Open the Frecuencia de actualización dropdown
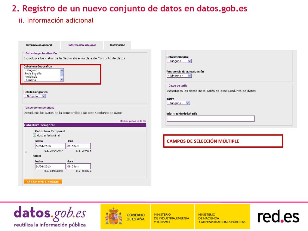 tap(179, 75)
